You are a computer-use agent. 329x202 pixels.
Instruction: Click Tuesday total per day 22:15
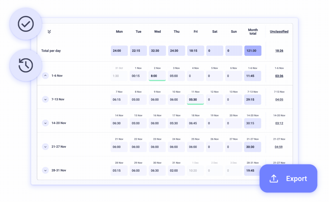138,51
